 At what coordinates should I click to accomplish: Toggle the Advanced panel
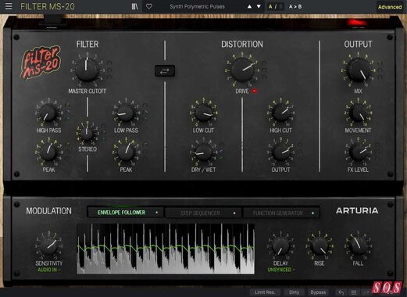(x=390, y=7)
